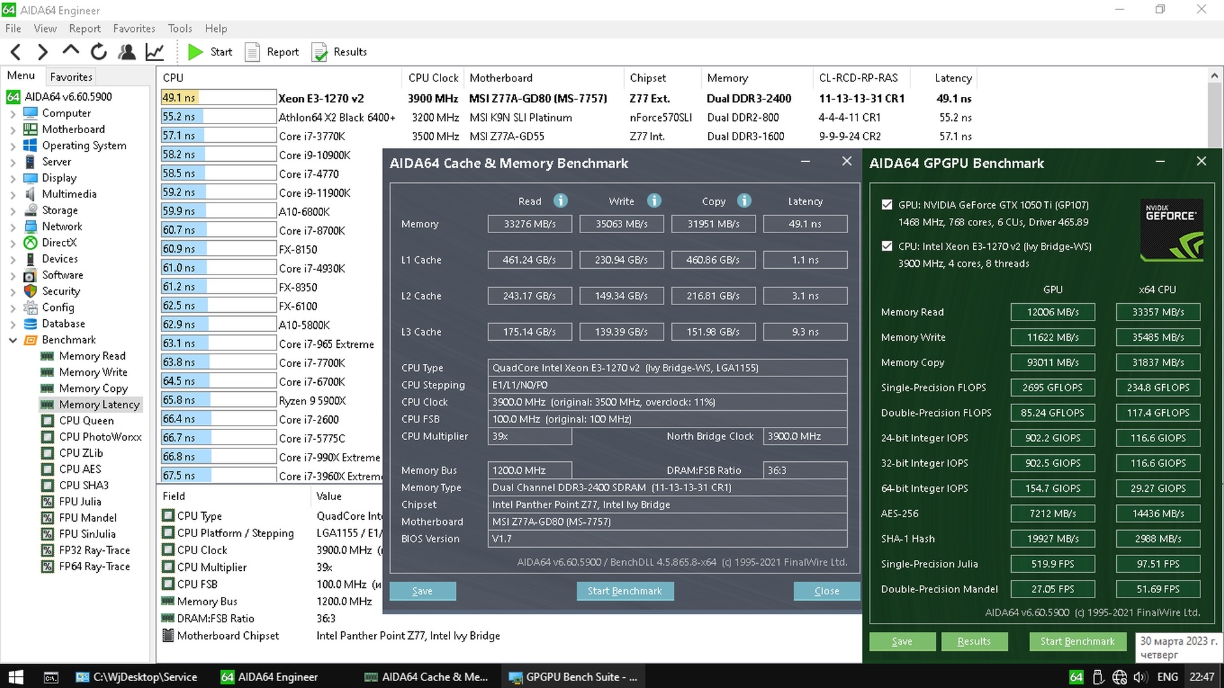Check the CPU Type field checkbox
Viewport: 1224px width, 688px height.
(168, 515)
